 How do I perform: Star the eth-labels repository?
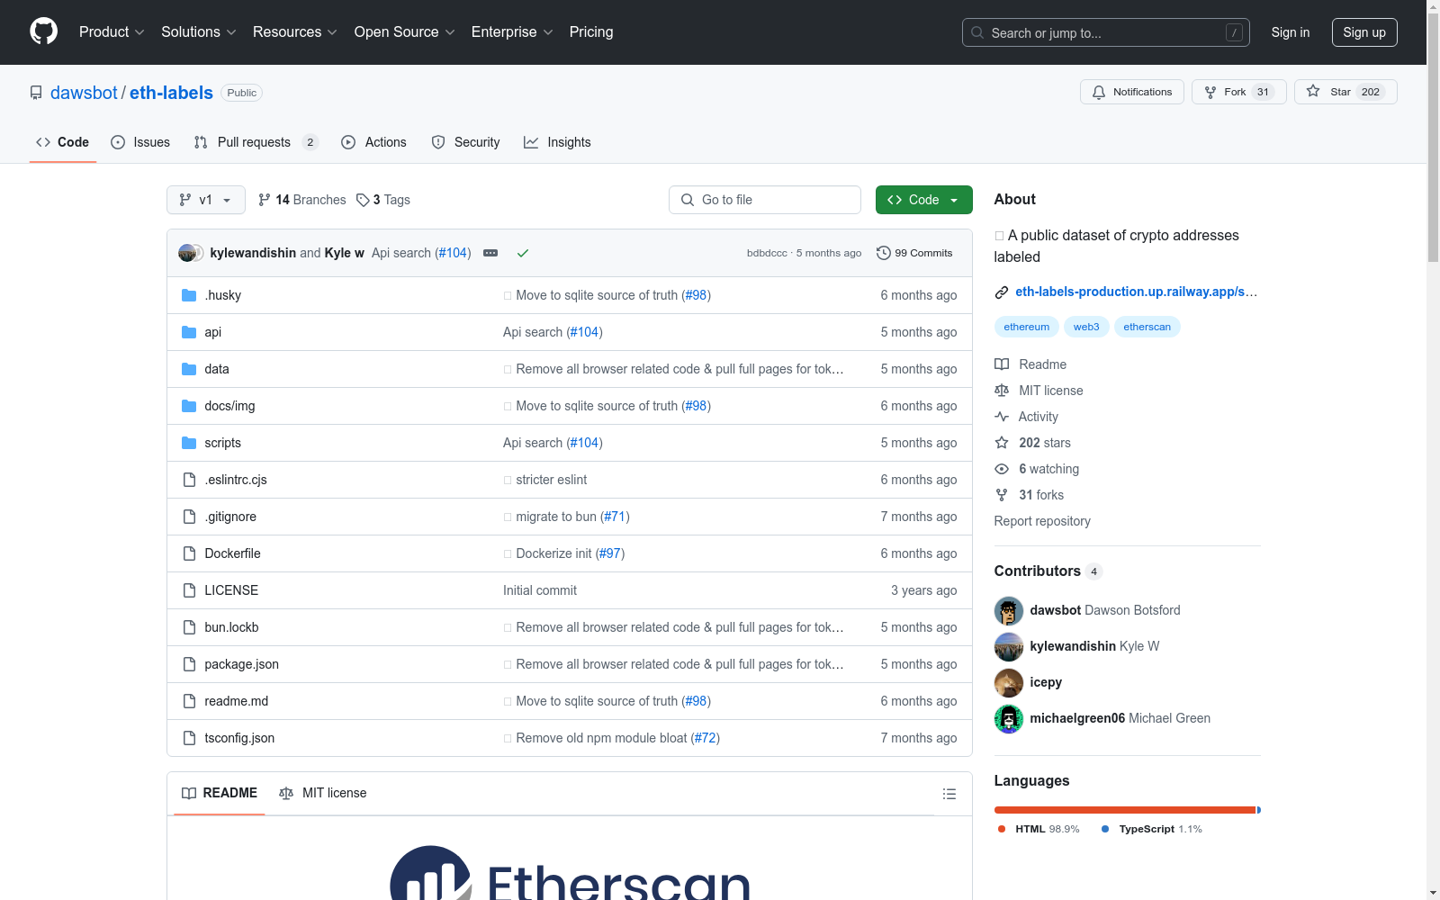click(x=1345, y=92)
